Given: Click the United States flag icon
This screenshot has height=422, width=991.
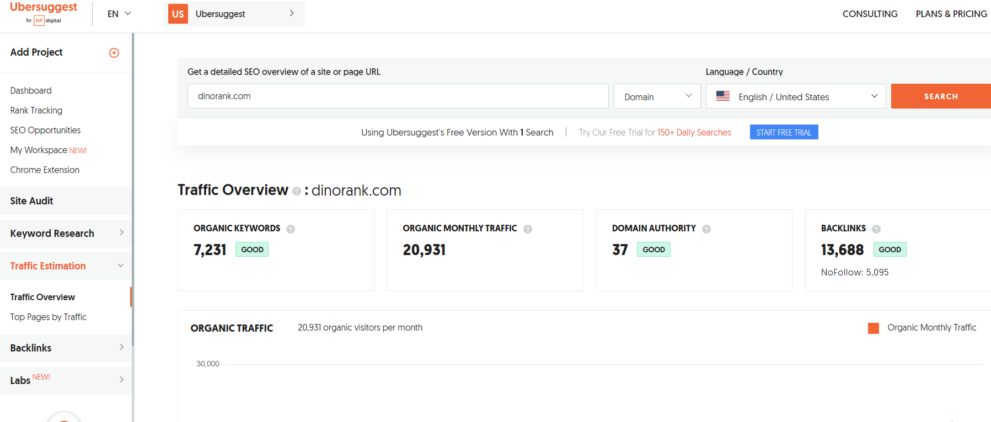Looking at the screenshot, I should coord(723,96).
